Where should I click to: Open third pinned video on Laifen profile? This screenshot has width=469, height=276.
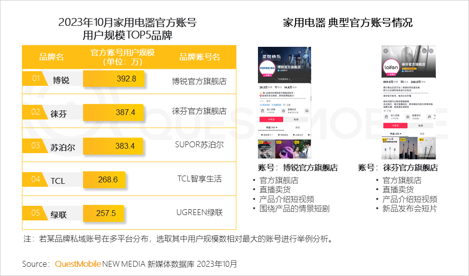click(426, 148)
